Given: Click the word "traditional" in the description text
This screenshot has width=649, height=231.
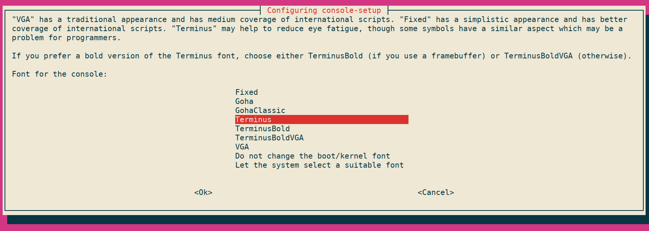Looking at the screenshot, I should click(91, 19).
